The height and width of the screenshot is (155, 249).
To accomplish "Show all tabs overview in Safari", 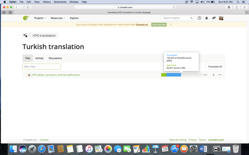I will (244, 7).
